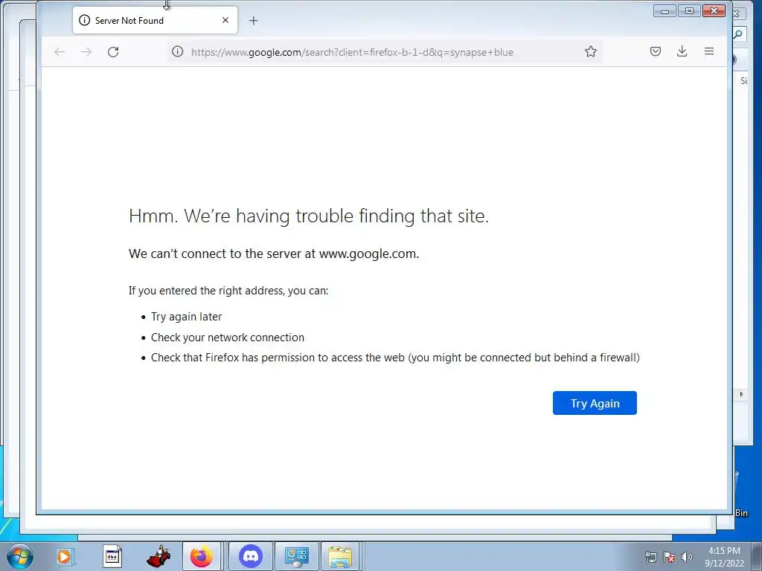Viewport: 762px width, 571px height.
Task: Close the Server Not Found tab
Action: [225, 20]
